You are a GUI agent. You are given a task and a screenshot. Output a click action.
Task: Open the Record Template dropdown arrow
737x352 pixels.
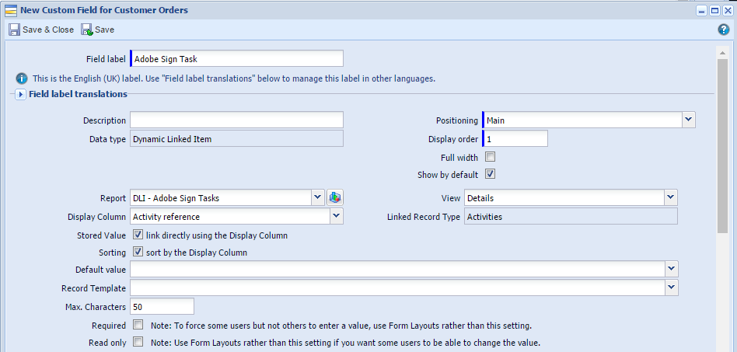(672, 288)
